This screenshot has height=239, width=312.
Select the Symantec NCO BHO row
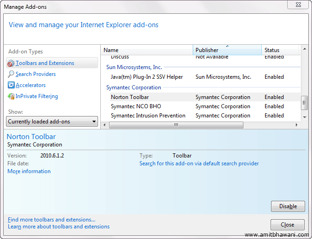tap(205, 106)
